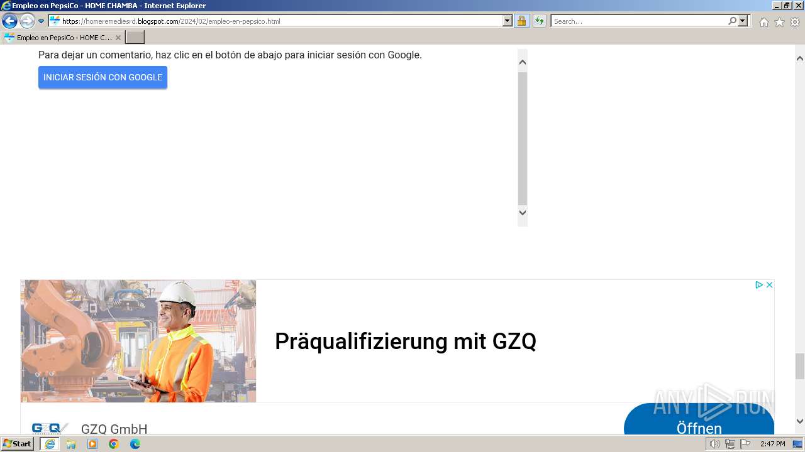Screen dimensions: 805x452
Task: Click the address bar URL field
Action: click(275, 21)
